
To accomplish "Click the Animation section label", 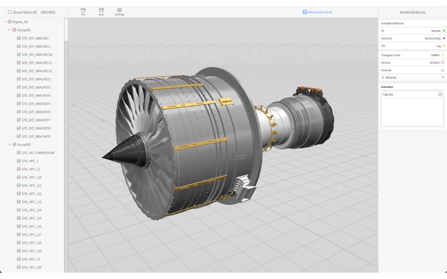I will [x=387, y=87].
